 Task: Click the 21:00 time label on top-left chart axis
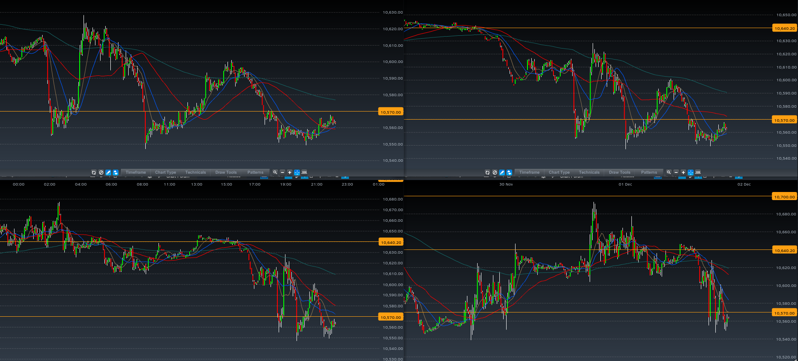pos(317,184)
